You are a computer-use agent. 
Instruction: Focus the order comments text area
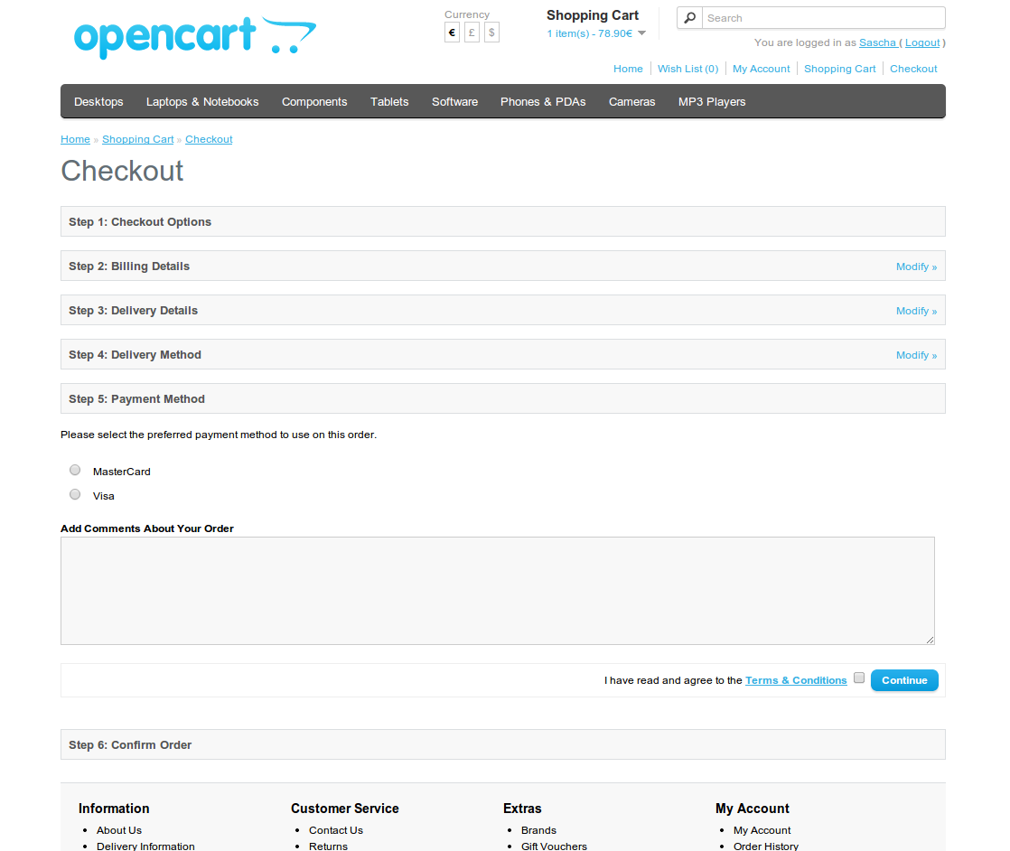point(497,590)
